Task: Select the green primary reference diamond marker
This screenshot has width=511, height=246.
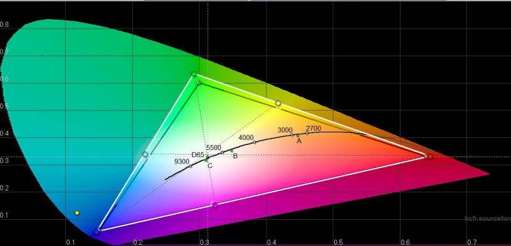Action: (199, 82)
